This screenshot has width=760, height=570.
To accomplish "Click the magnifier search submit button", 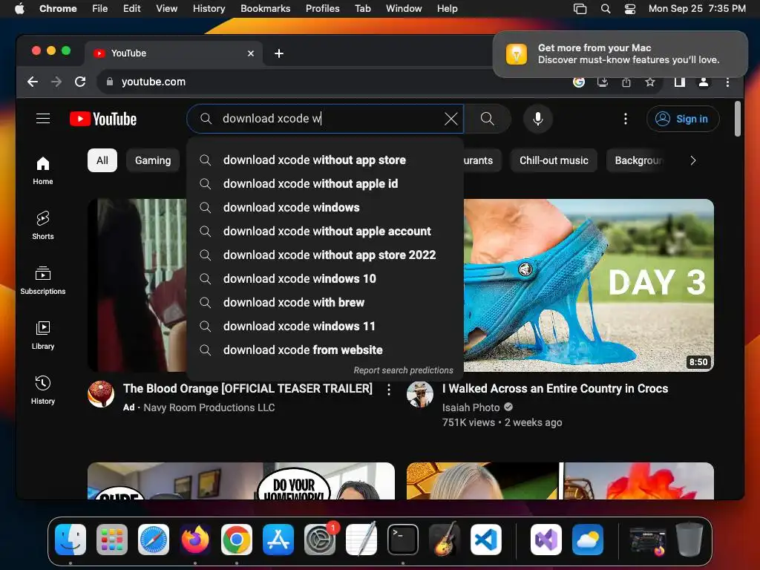I will [x=487, y=119].
